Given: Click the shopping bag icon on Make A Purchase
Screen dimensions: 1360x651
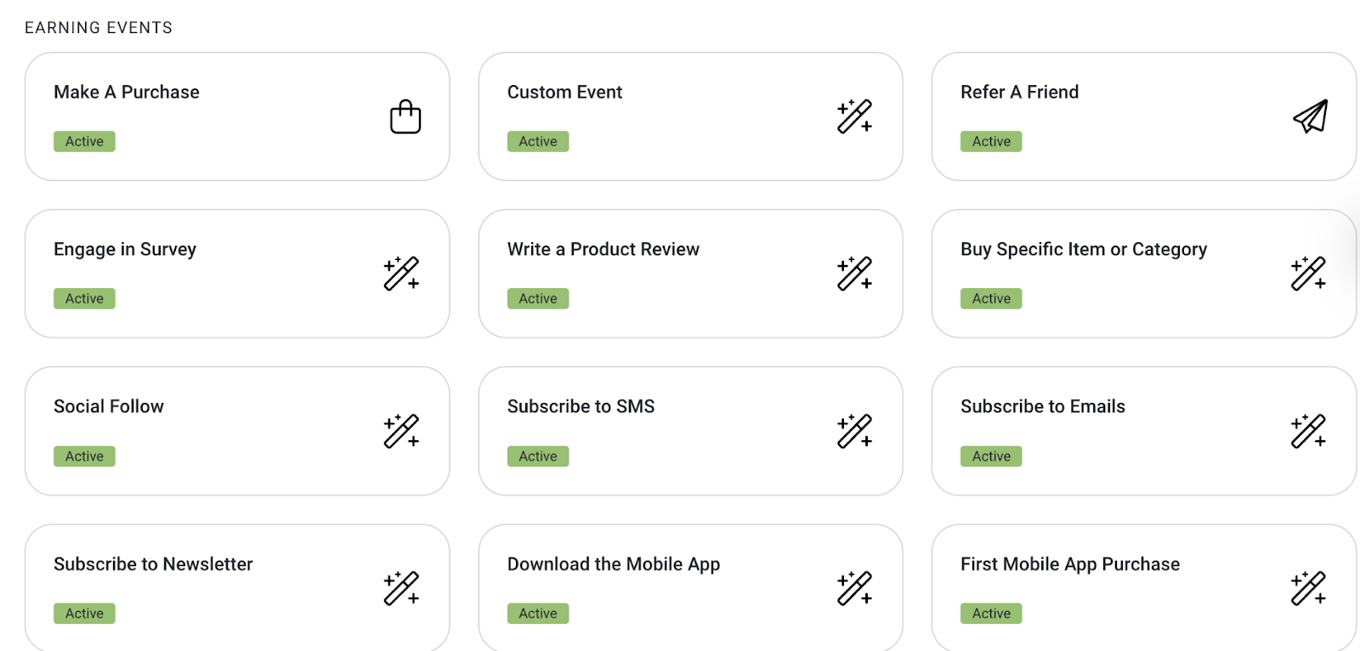Looking at the screenshot, I should 405,117.
